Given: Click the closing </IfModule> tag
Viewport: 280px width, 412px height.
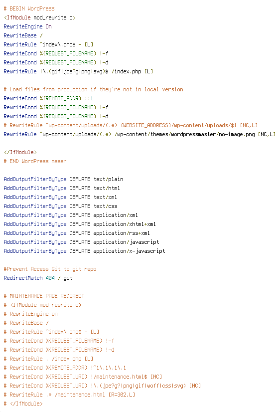Looking at the screenshot, I should [20, 152].
